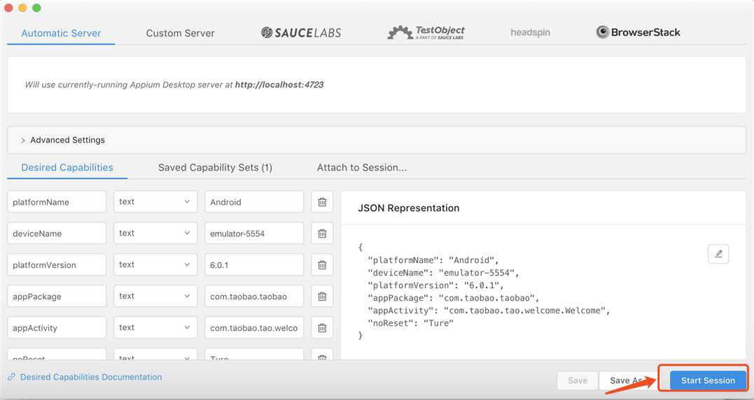Delete the appActivity capability row

tap(322, 328)
